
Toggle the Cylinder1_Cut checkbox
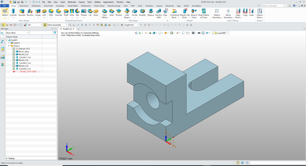(14, 57)
